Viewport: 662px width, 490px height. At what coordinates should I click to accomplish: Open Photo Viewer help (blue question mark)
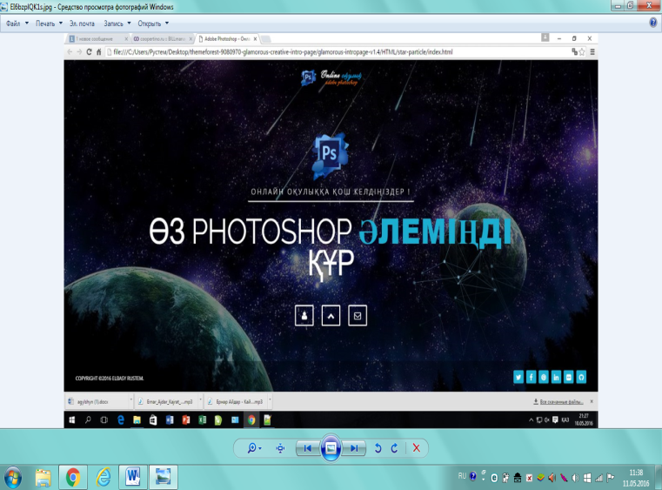(652, 23)
